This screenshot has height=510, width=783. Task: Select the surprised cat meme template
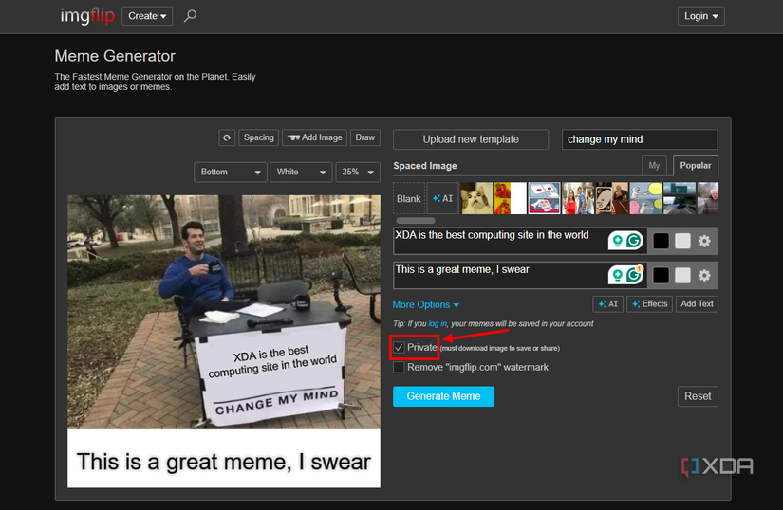point(476,198)
